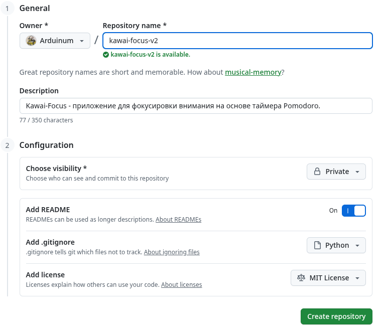383x334 pixels.
Task: Click the Arduinum owner avatar icon
Action: coord(31,41)
